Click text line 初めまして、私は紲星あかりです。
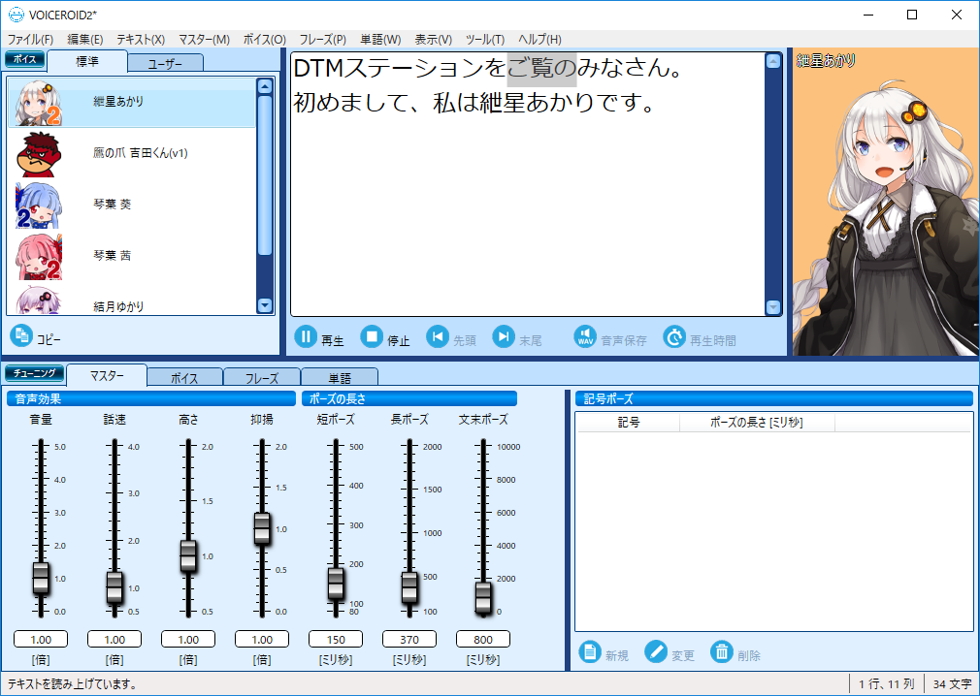 (x=474, y=103)
